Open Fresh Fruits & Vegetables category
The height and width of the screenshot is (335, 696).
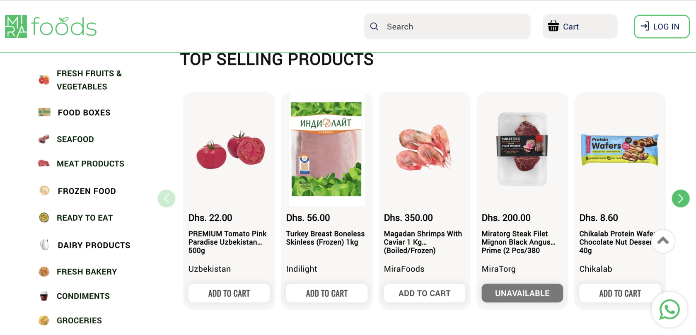pyautogui.click(x=89, y=80)
